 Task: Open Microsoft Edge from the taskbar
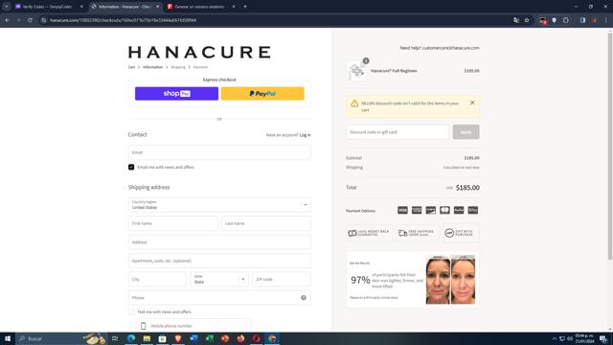131,338
